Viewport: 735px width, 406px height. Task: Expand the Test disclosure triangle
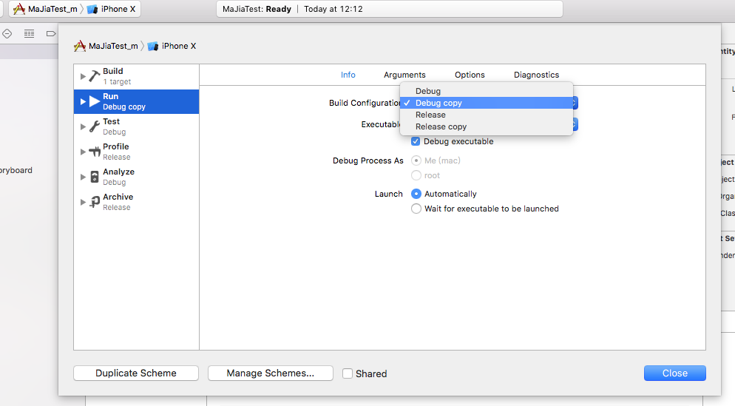[x=83, y=126]
